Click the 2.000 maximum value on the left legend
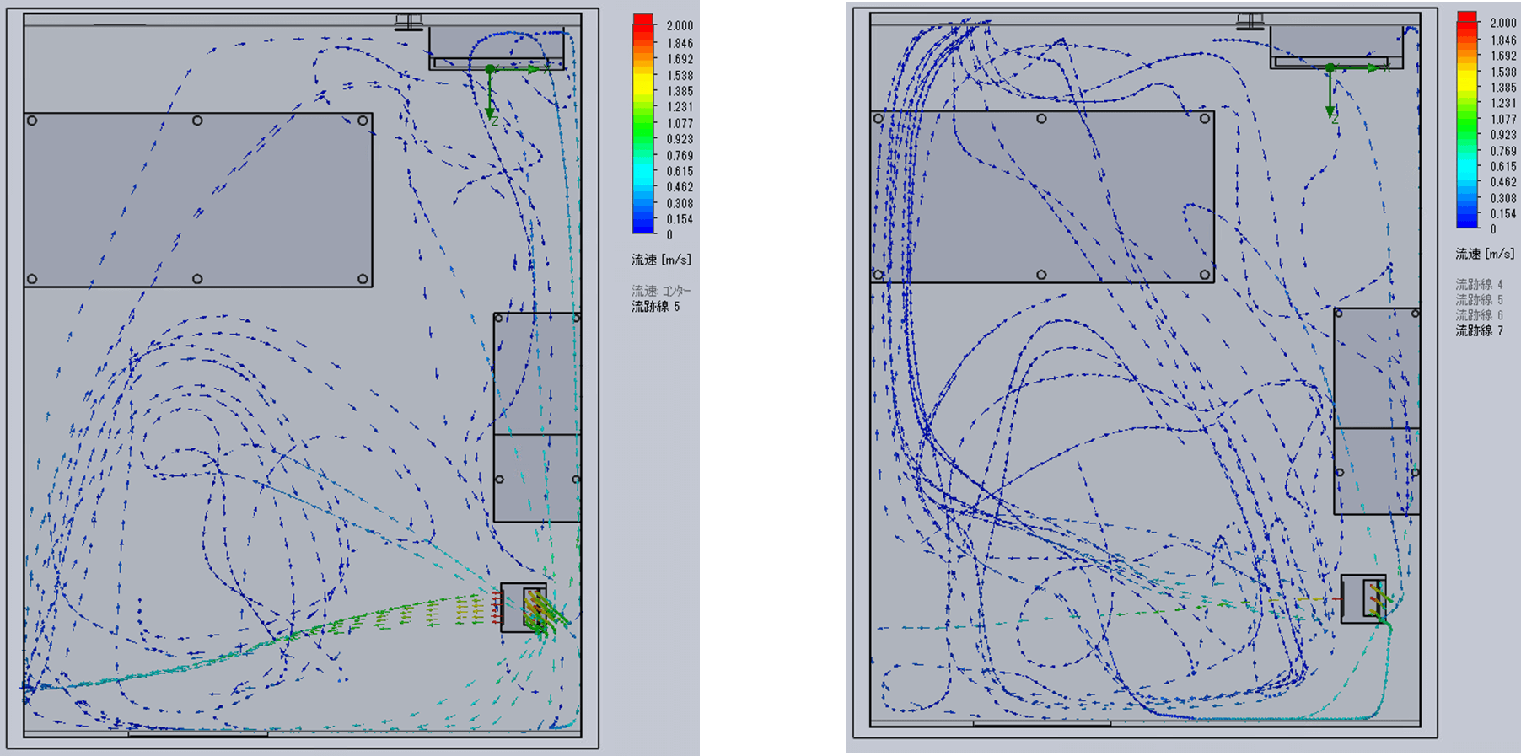The width and height of the screenshot is (1521, 756). (x=680, y=26)
